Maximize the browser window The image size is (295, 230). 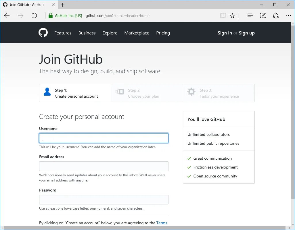(x=275, y=5)
